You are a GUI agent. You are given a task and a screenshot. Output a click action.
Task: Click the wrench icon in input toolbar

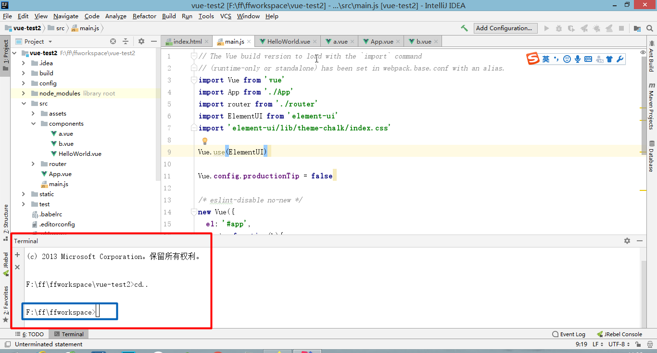click(620, 59)
